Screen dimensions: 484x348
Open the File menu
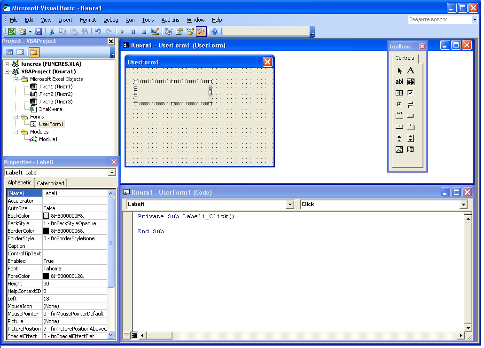pyautogui.click(x=14, y=20)
